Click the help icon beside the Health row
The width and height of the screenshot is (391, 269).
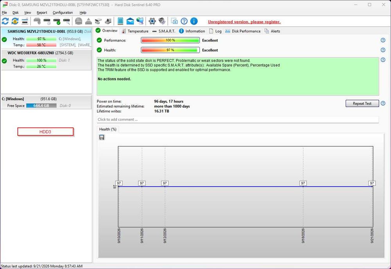click(x=383, y=50)
